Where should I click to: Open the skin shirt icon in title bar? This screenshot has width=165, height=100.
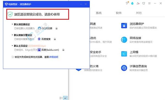coord(144,3)
